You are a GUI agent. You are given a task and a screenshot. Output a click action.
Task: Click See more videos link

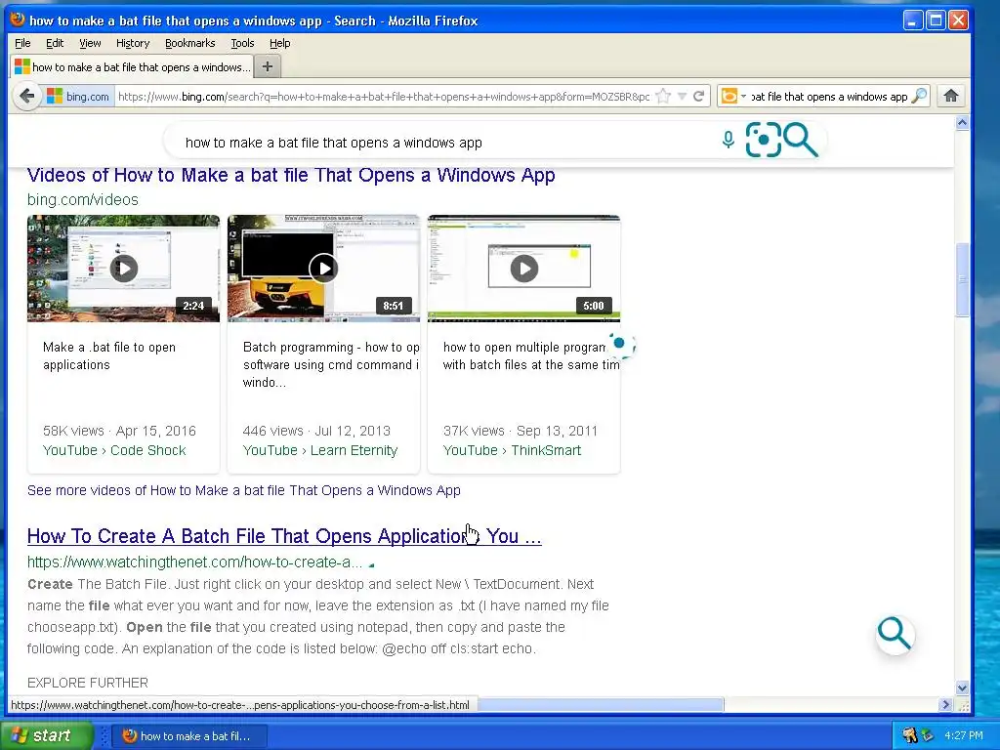(x=243, y=490)
